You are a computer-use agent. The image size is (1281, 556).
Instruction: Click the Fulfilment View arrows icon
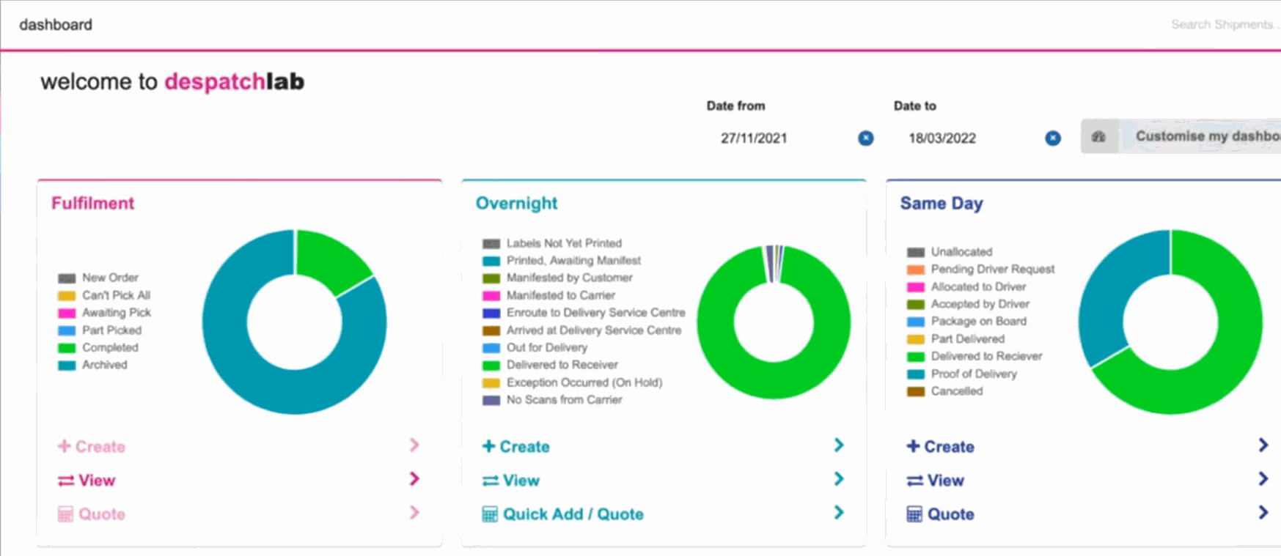[66, 481]
